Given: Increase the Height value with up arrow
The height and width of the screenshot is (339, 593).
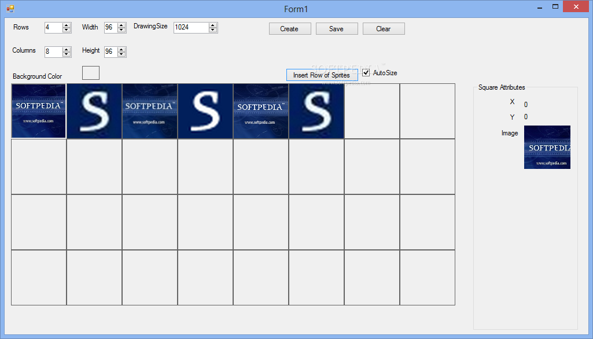Looking at the screenshot, I should tap(121, 50).
